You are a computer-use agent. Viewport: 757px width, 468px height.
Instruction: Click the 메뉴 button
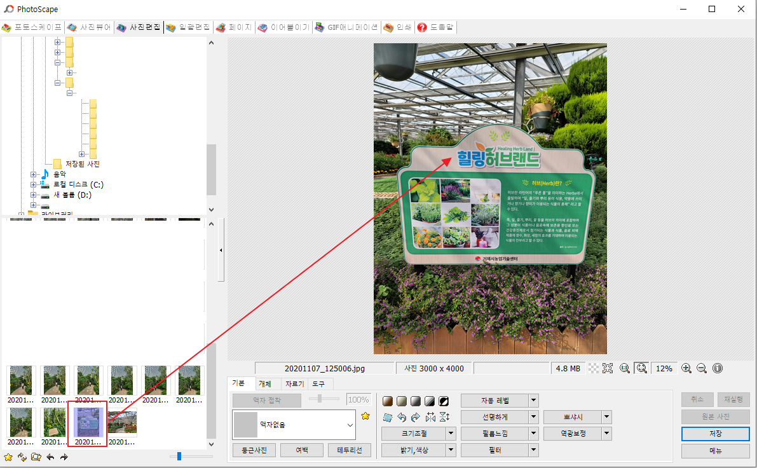click(x=716, y=451)
